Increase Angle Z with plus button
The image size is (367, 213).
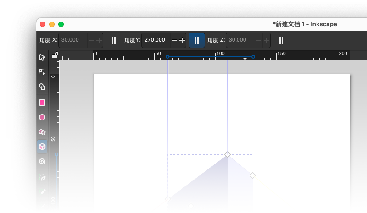coord(267,40)
